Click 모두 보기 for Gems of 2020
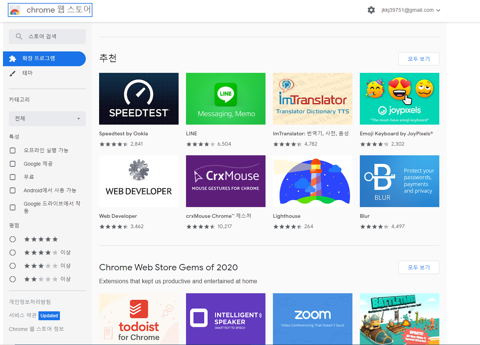Image resolution: width=480 pixels, height=345 pixels. [419, 267]
